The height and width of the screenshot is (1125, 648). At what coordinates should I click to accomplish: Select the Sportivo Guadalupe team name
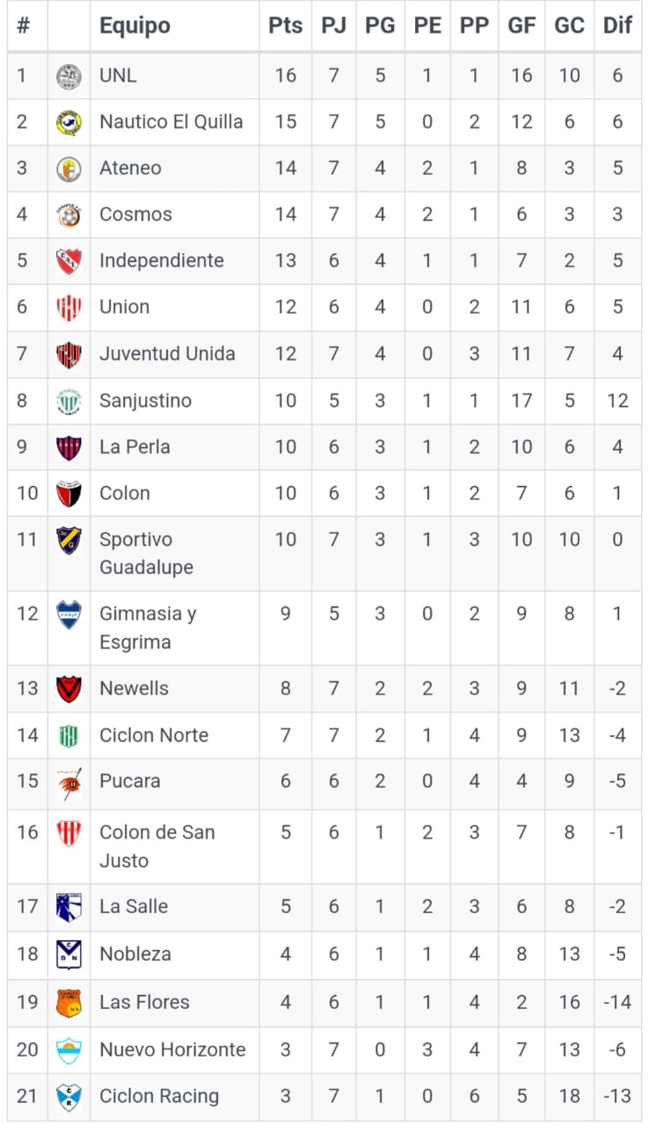[146, 553]
